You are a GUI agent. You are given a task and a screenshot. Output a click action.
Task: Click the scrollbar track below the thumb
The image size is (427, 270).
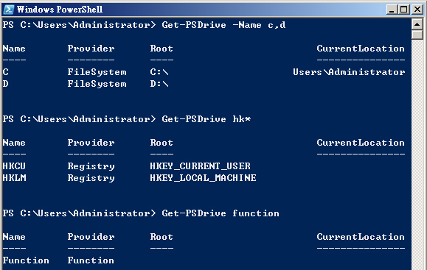coord(417,154)
